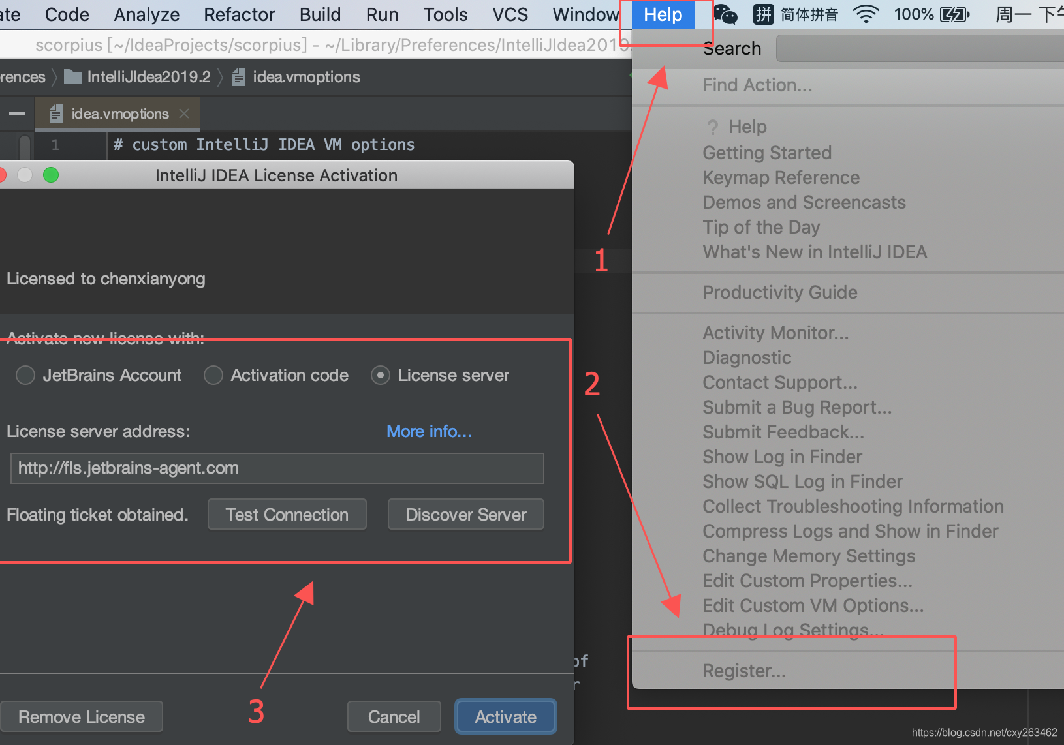Select Compress Logs and Show in Finder
Viewport: 1064px width, 745px height.
coord(851,531)
